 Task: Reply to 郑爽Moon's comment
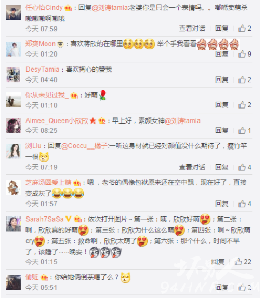click(222, 54)
